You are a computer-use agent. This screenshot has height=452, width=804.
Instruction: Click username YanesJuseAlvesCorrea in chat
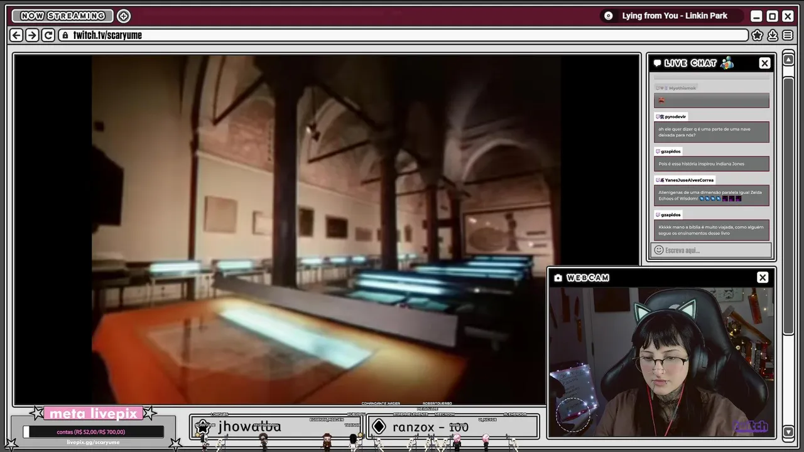click(689, 180)
